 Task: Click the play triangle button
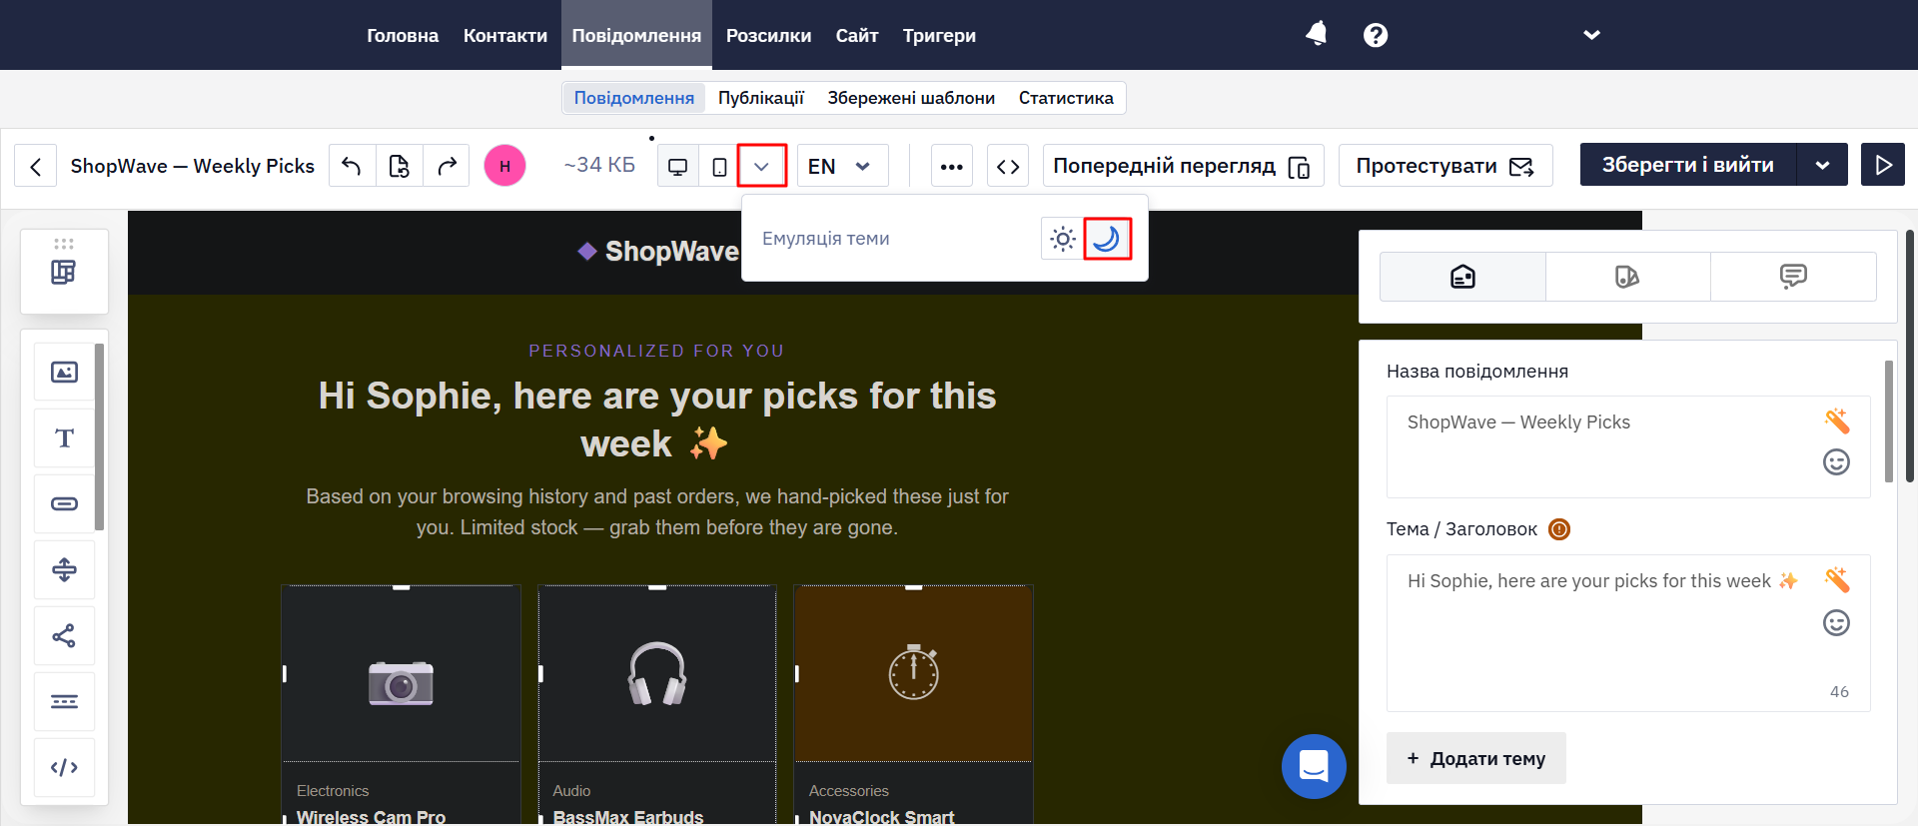click(x=1883, y=165)
